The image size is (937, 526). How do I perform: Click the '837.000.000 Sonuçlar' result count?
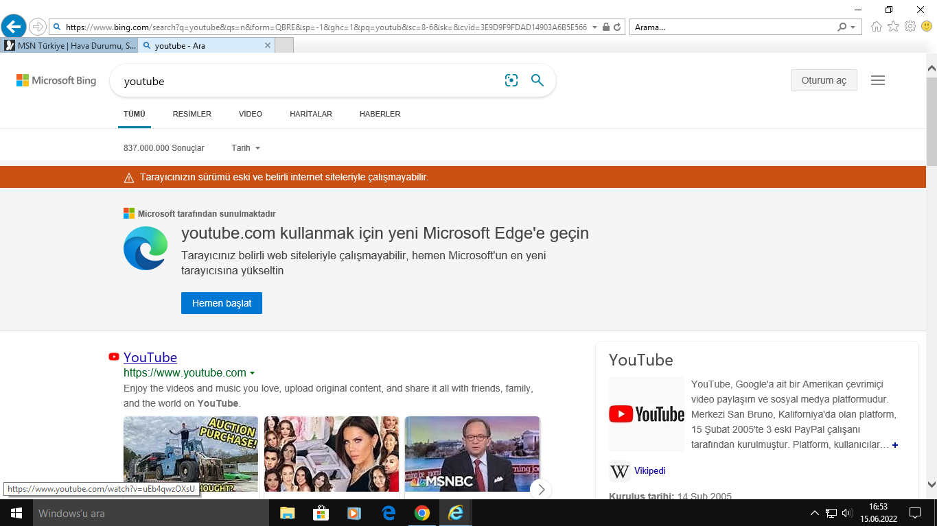[x=164, y=148]
